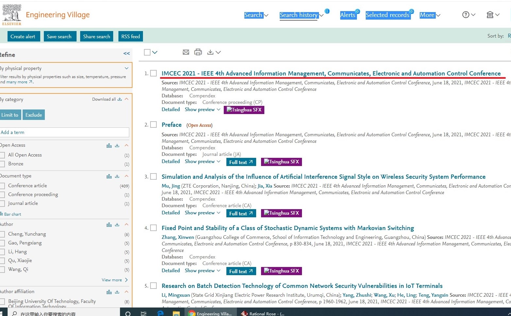Select result 5 Batch Detection checkbox
511x316 pixels.
[x=153, y=286]
